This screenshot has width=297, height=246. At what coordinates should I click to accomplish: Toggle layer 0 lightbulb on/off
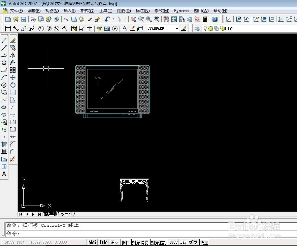click(x=205, y=28)
